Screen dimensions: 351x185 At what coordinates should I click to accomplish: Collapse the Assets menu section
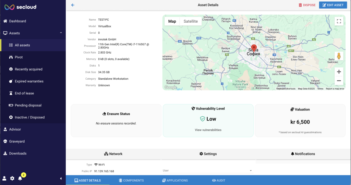coord(61,33)
